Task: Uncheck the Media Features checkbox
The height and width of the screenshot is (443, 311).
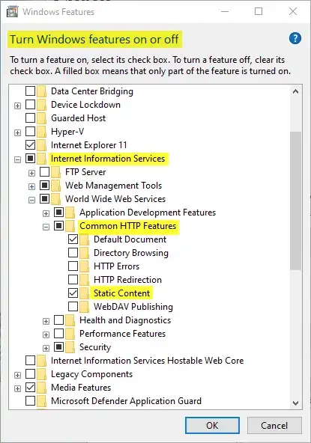Action: [30, 388]
